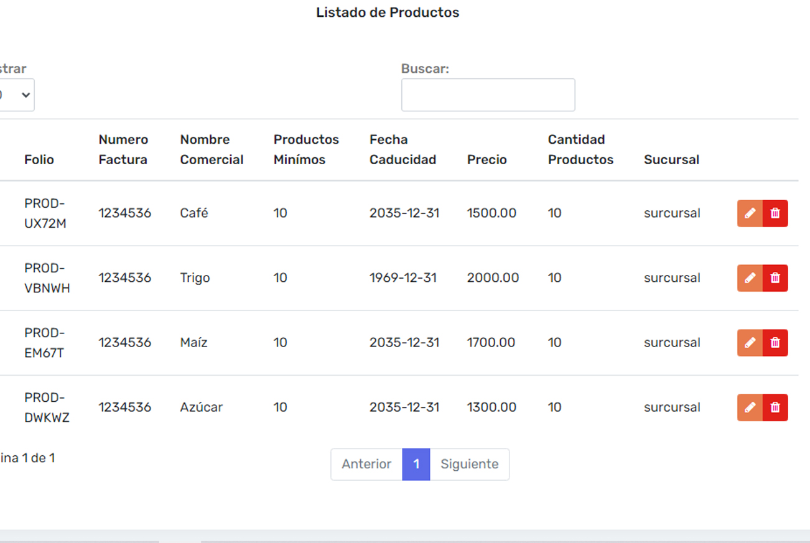The width and height of the screenshot is (810, 543).
Task: Select page 1 in pagination
Action: (416, 465)
